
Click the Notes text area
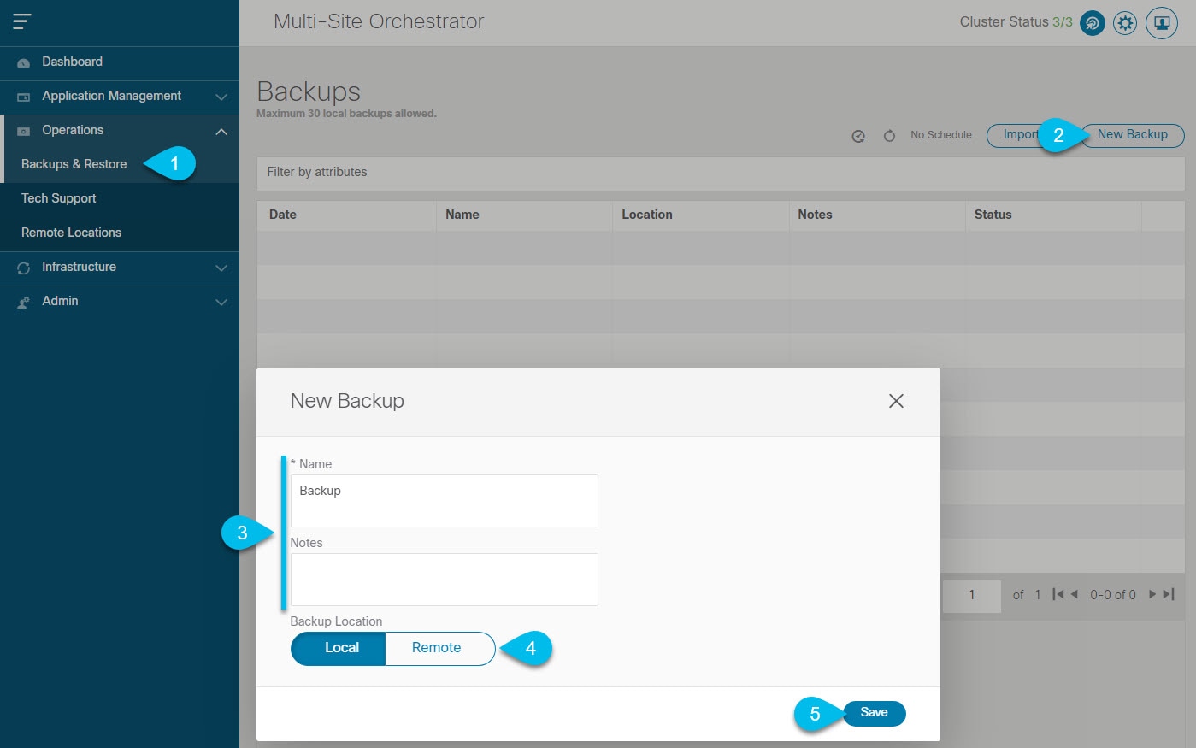pos(445,580)
